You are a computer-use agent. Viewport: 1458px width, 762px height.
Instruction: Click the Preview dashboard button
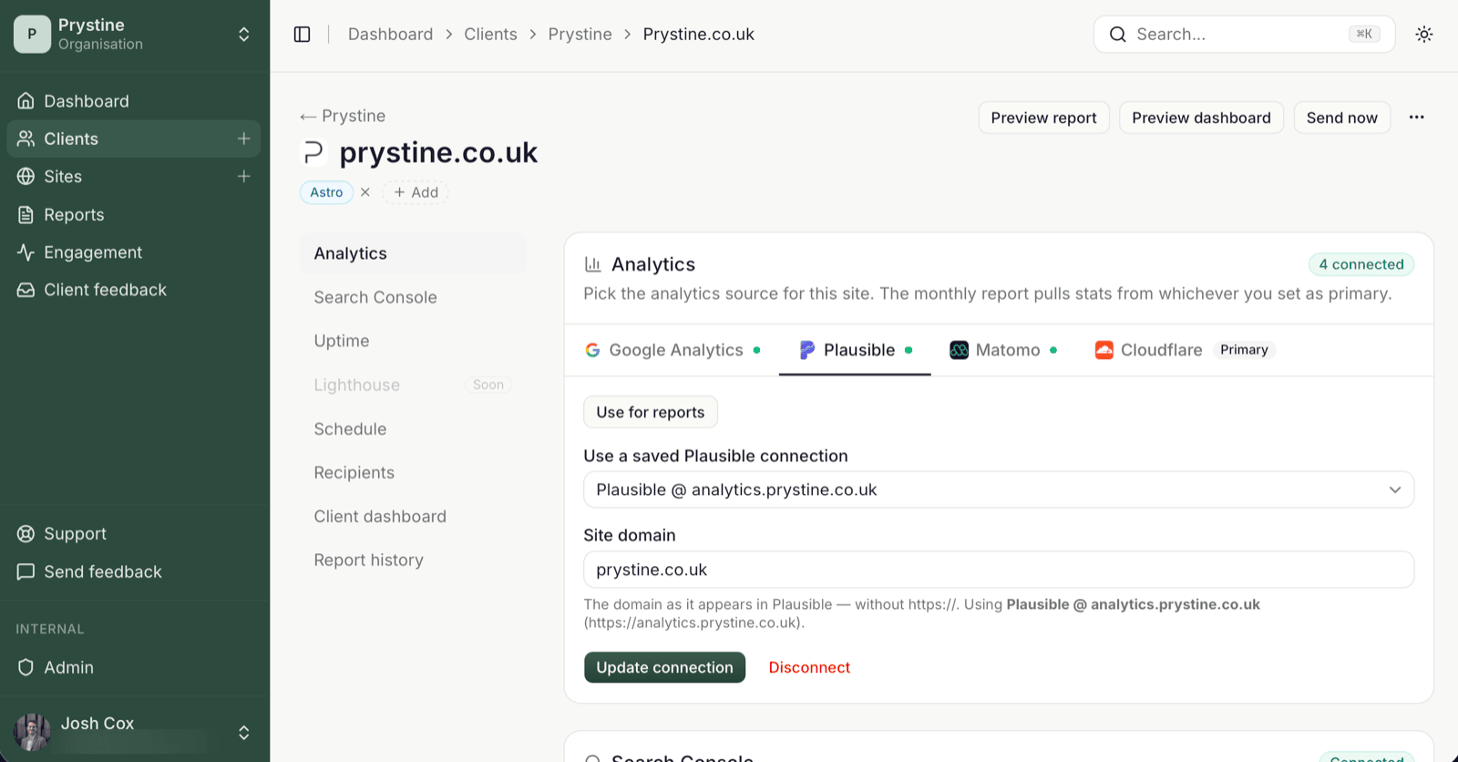point(1201,118)
